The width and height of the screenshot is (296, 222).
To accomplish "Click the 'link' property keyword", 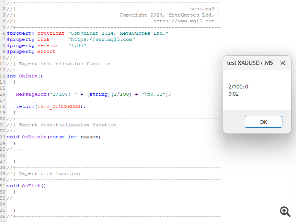I will (43, 39).
